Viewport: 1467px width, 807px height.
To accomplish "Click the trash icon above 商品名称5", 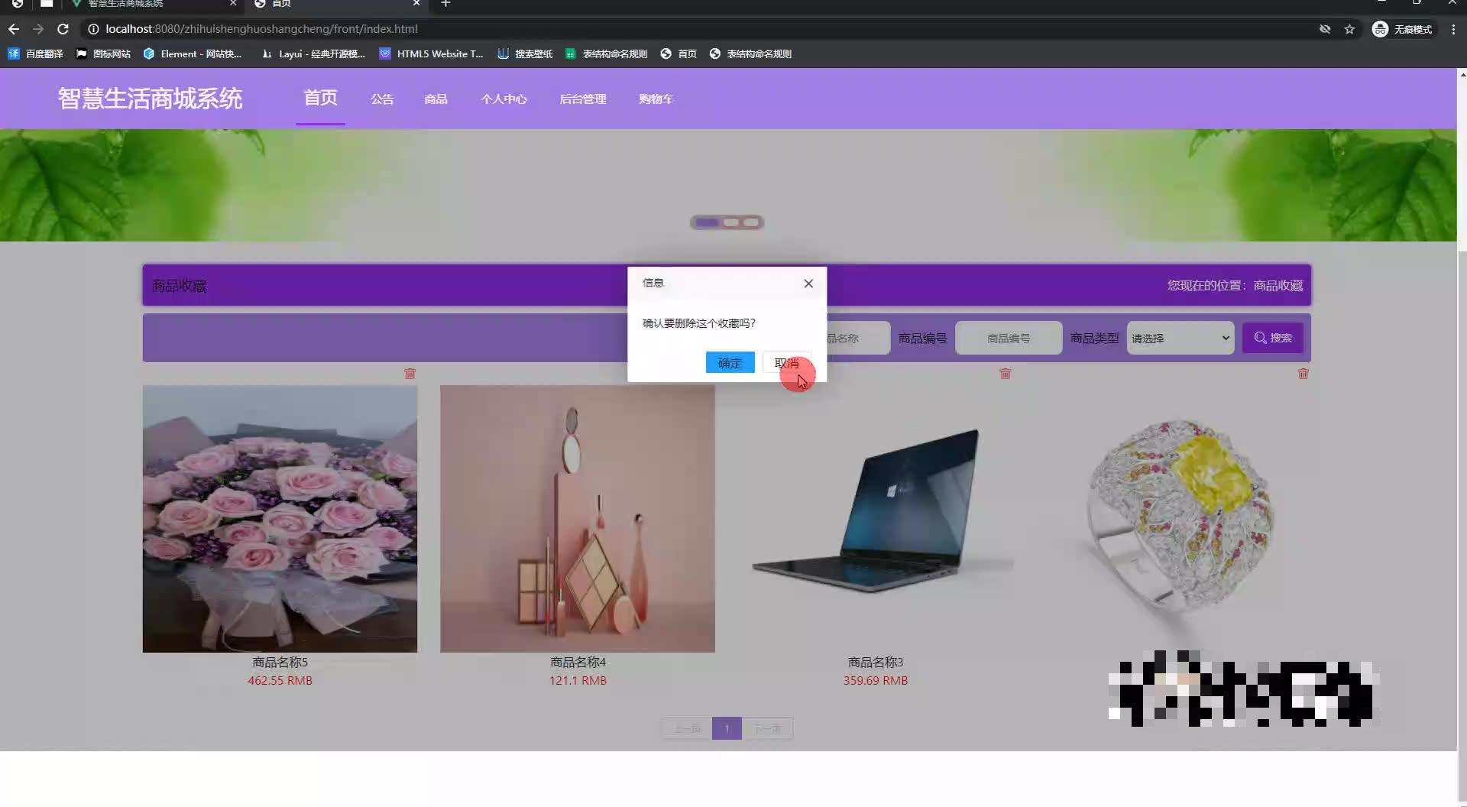I will [410, 374].
